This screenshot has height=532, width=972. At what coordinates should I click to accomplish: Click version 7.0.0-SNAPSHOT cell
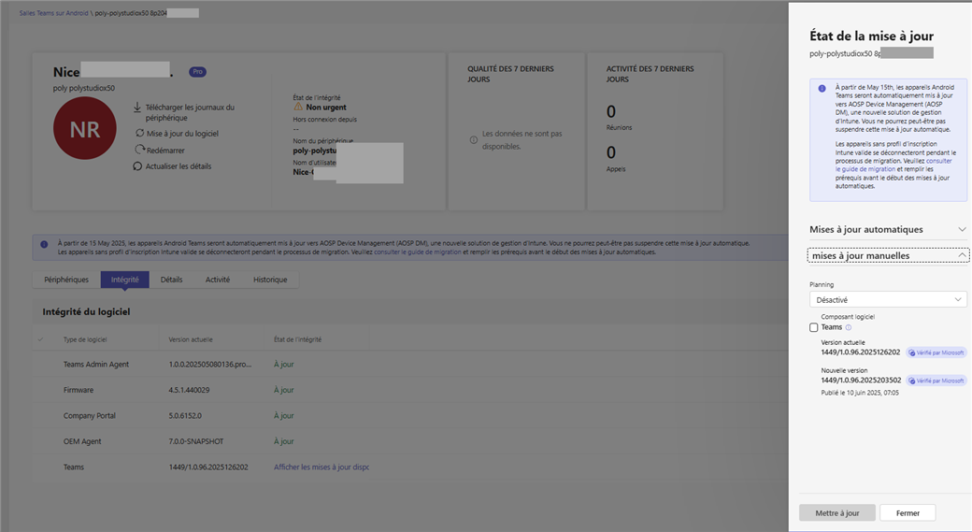(196, 441)
